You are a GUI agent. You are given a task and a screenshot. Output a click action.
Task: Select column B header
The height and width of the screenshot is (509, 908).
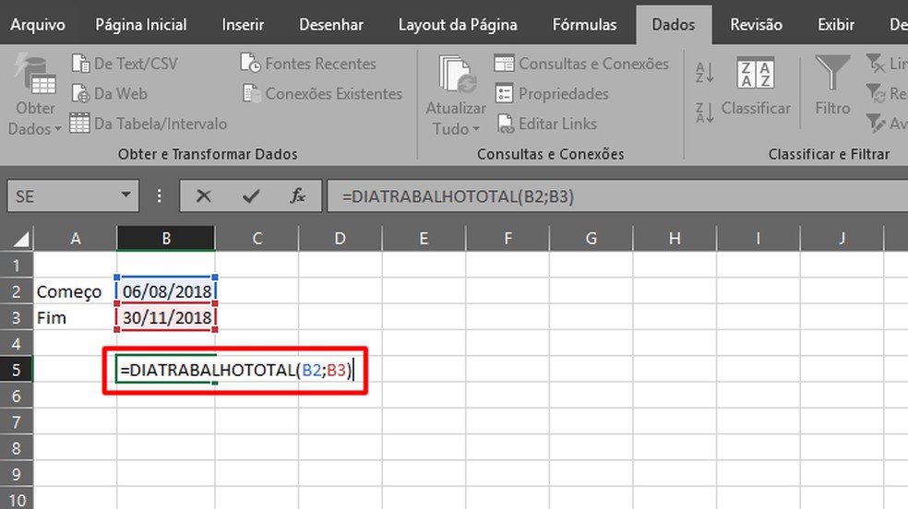tap(166, 238)
